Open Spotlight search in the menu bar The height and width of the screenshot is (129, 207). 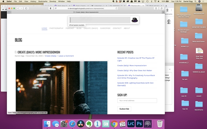(195, 1)
